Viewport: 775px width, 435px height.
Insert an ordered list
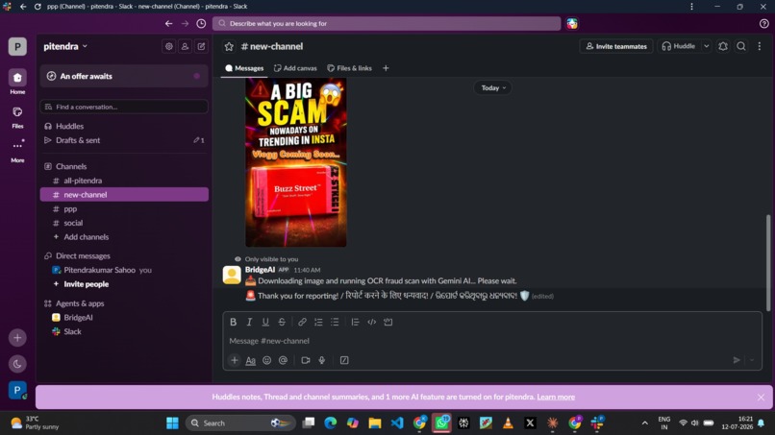(318, 322)
